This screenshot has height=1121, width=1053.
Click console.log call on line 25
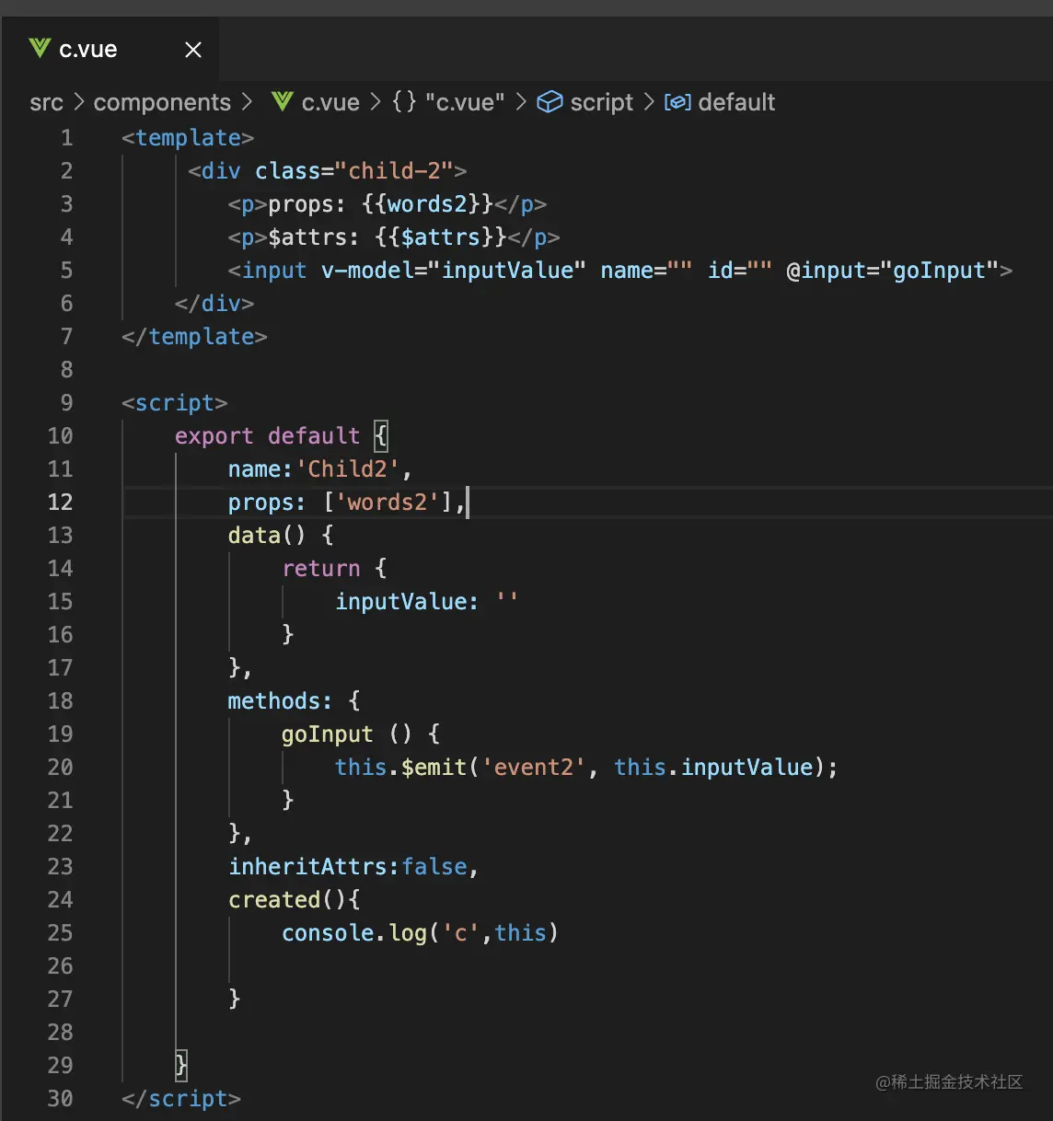[x=420, y=933]
